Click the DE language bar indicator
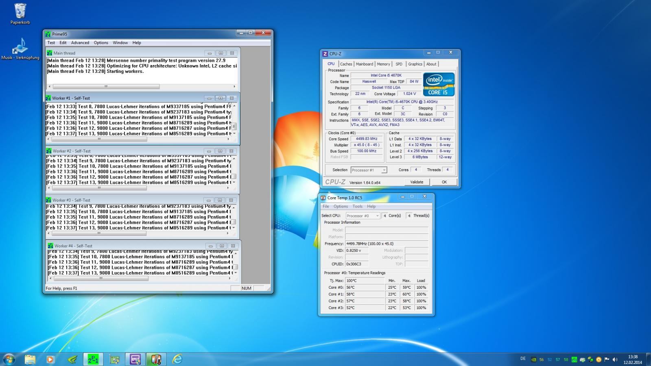This screenshot has height=366, width=651. point(523,359)
